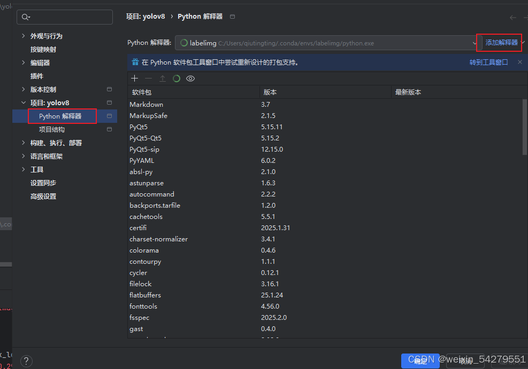The height and width of the screenshot is (369, 528).
Task: Expand the 语言和框架 section
Action: [x=23, y=156]
